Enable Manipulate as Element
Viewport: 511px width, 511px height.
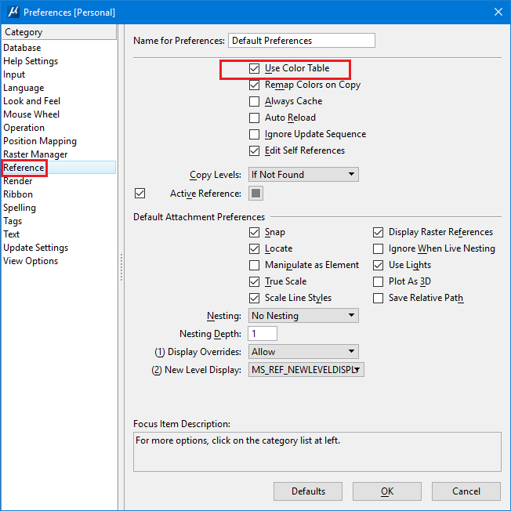point(254,265)
